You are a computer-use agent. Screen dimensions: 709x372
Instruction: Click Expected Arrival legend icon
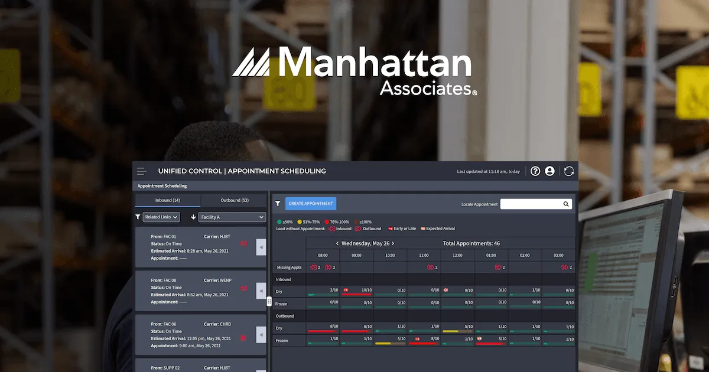(423, 229)
